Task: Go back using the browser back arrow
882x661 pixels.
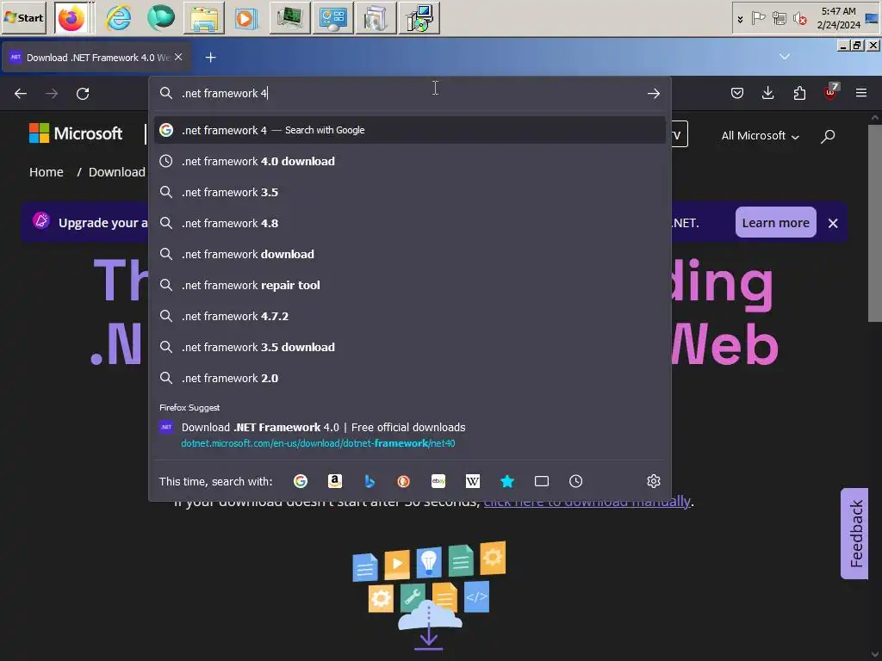Action: click(21, 93)
